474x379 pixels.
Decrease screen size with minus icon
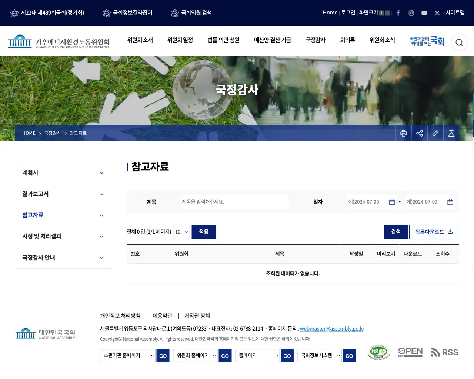coord(387,13)
